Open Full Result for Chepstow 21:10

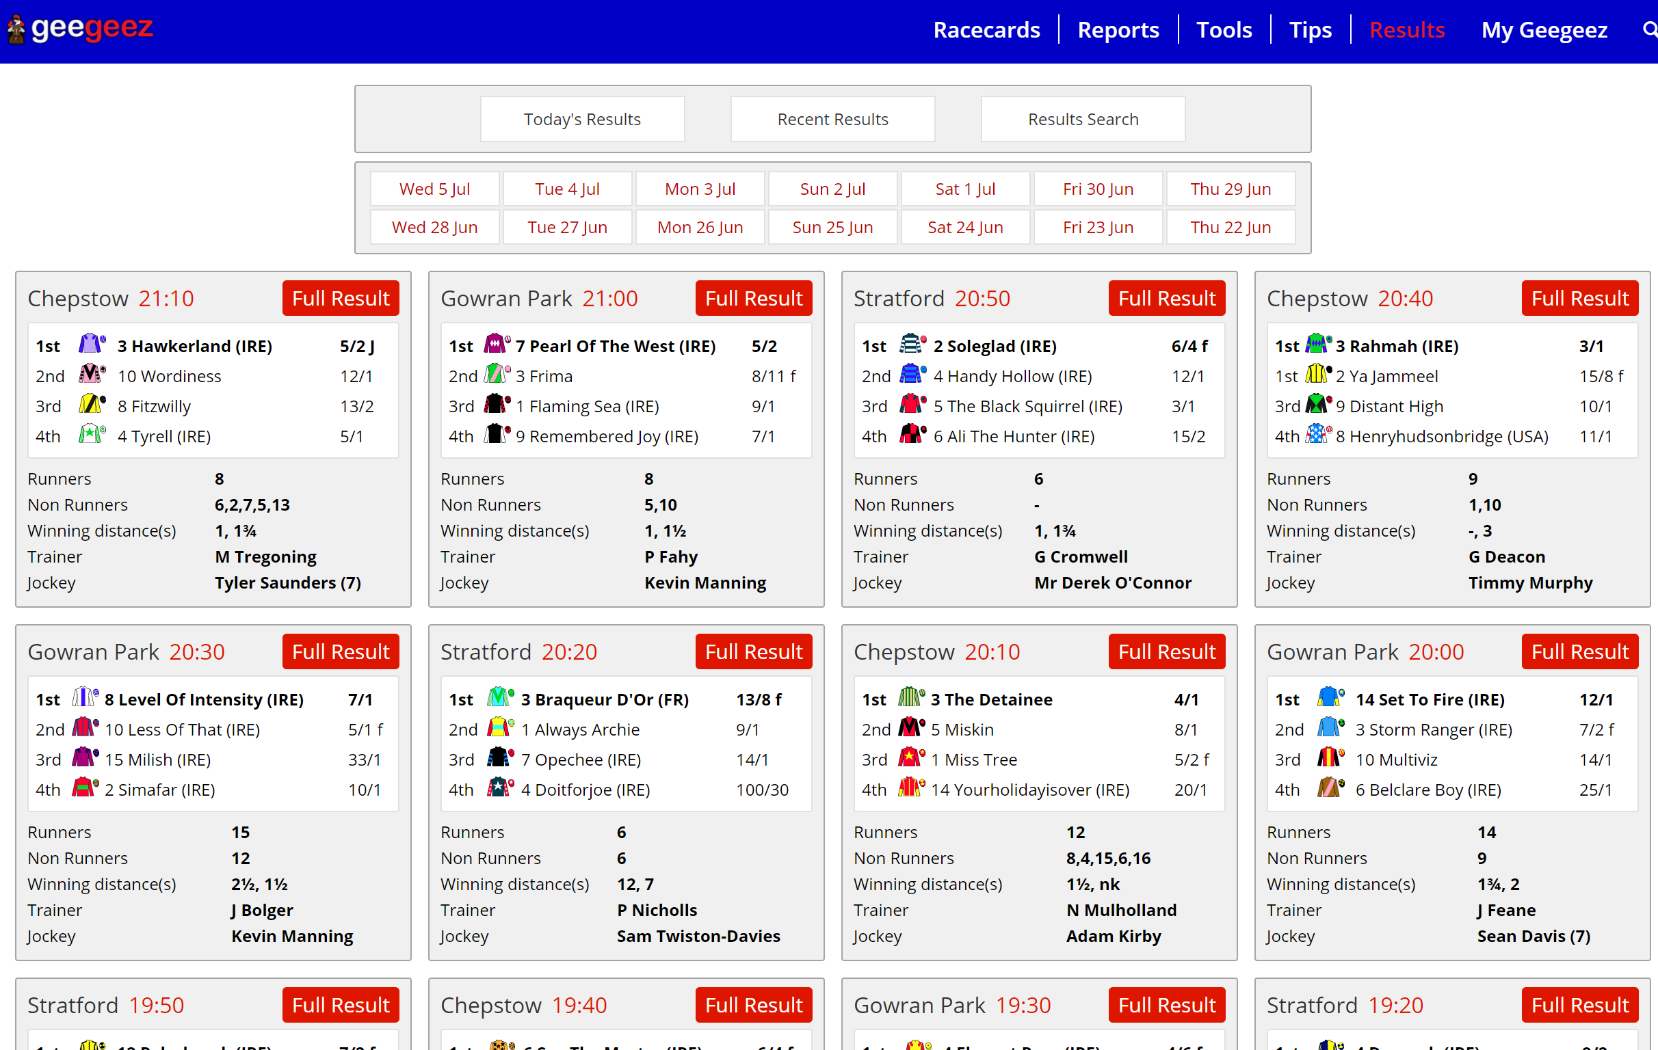click(x=340, y=298)
